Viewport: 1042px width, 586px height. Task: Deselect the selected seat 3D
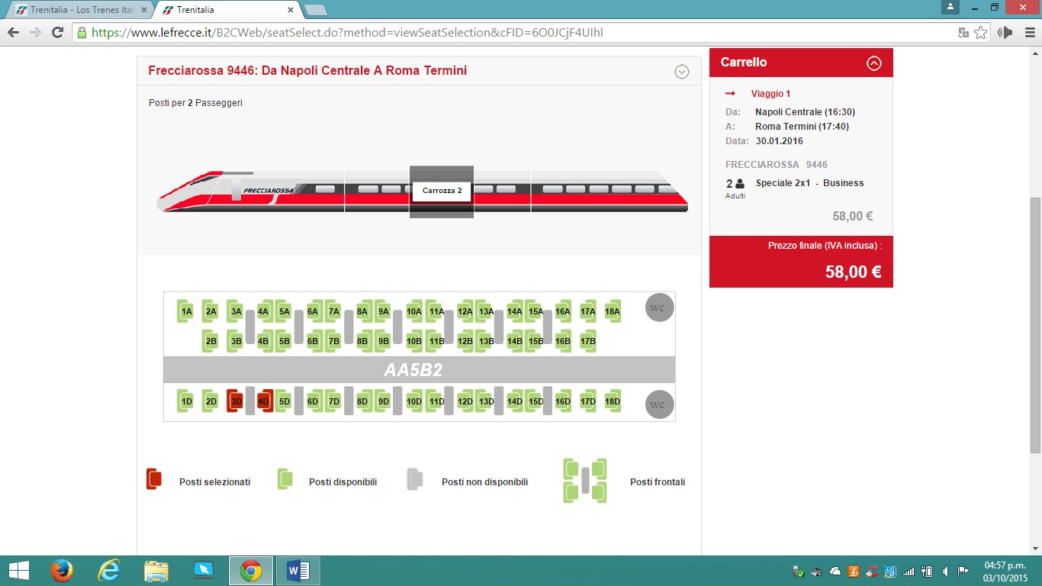(236, 401)
